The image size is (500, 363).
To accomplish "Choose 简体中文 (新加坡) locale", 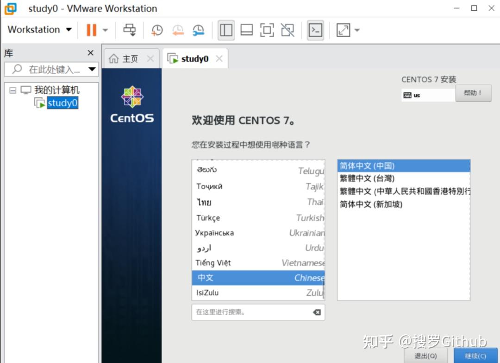I will tap(404, 204).
